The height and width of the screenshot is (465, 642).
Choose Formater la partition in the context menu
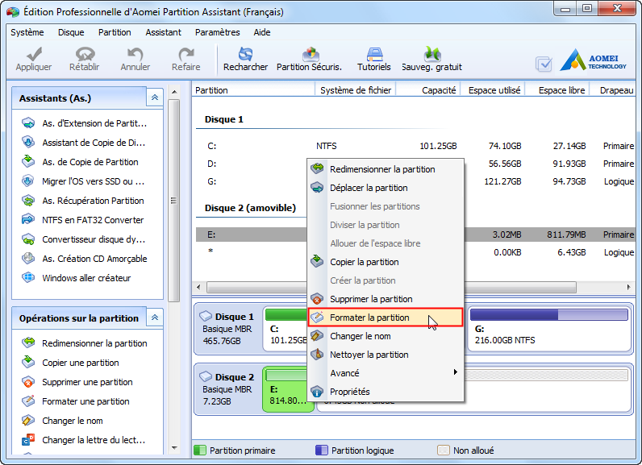click(386, 318)
